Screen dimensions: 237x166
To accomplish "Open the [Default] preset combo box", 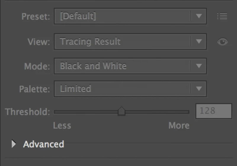I will tap(130, 16).
